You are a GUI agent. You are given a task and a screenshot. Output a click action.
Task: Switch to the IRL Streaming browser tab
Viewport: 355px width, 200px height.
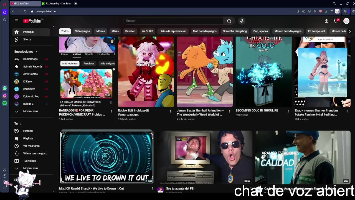coord(57,4)
